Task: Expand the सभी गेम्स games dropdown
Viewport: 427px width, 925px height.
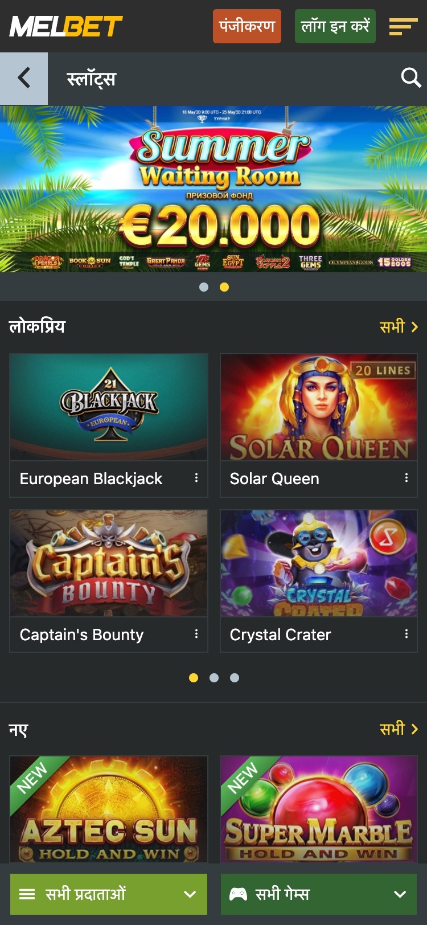Action: 319,894
